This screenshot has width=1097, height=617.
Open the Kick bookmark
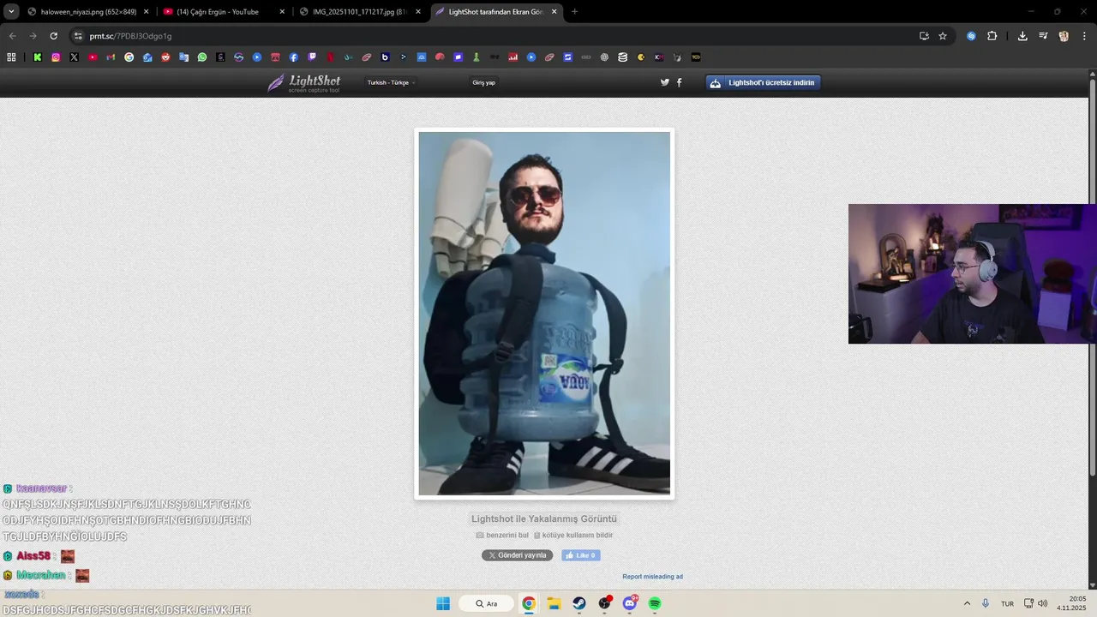[38, 57]
